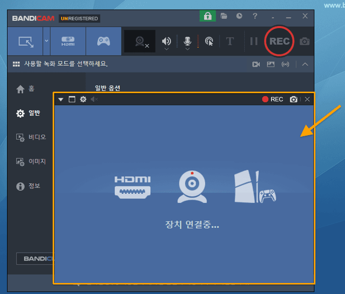Select HDMI device recording mode
Image resolution: width=345 pixels, height=294 pixels.
(68, 41)
